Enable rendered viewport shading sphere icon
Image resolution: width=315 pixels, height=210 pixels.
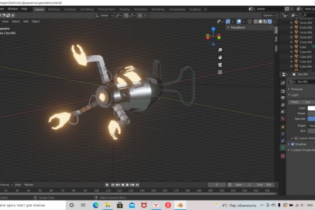(x=270, y=22)
